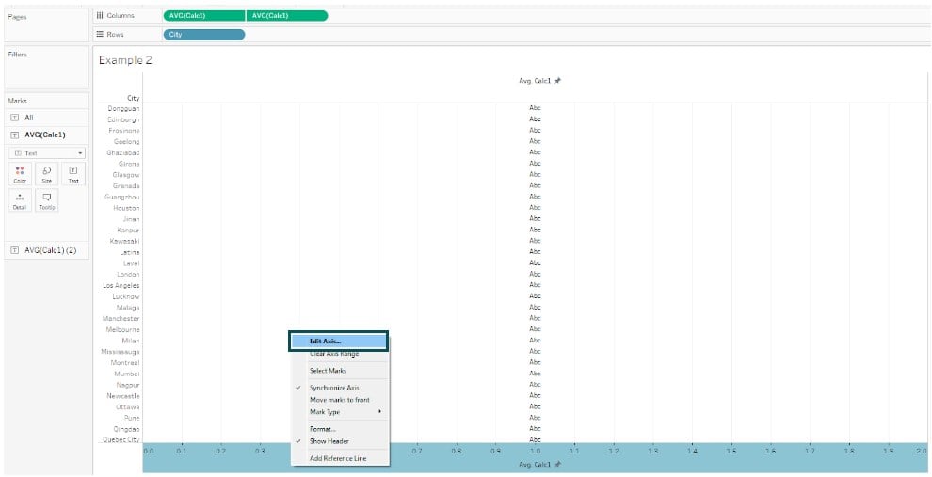This screenshot has width=932, height=477.
Task: Click the Abc mark in Newcastle row
Action: coord(535,396)
